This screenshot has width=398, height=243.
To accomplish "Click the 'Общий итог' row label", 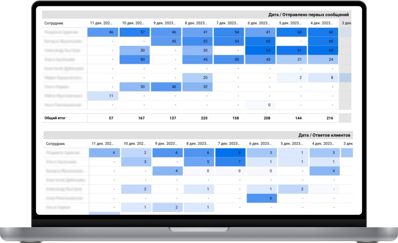I will pyautogui.click(x=55, y=118).
